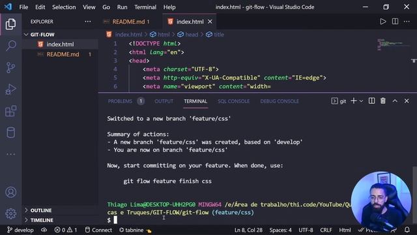Open the Explorer view in activity bar

click(x=10, y=24)
